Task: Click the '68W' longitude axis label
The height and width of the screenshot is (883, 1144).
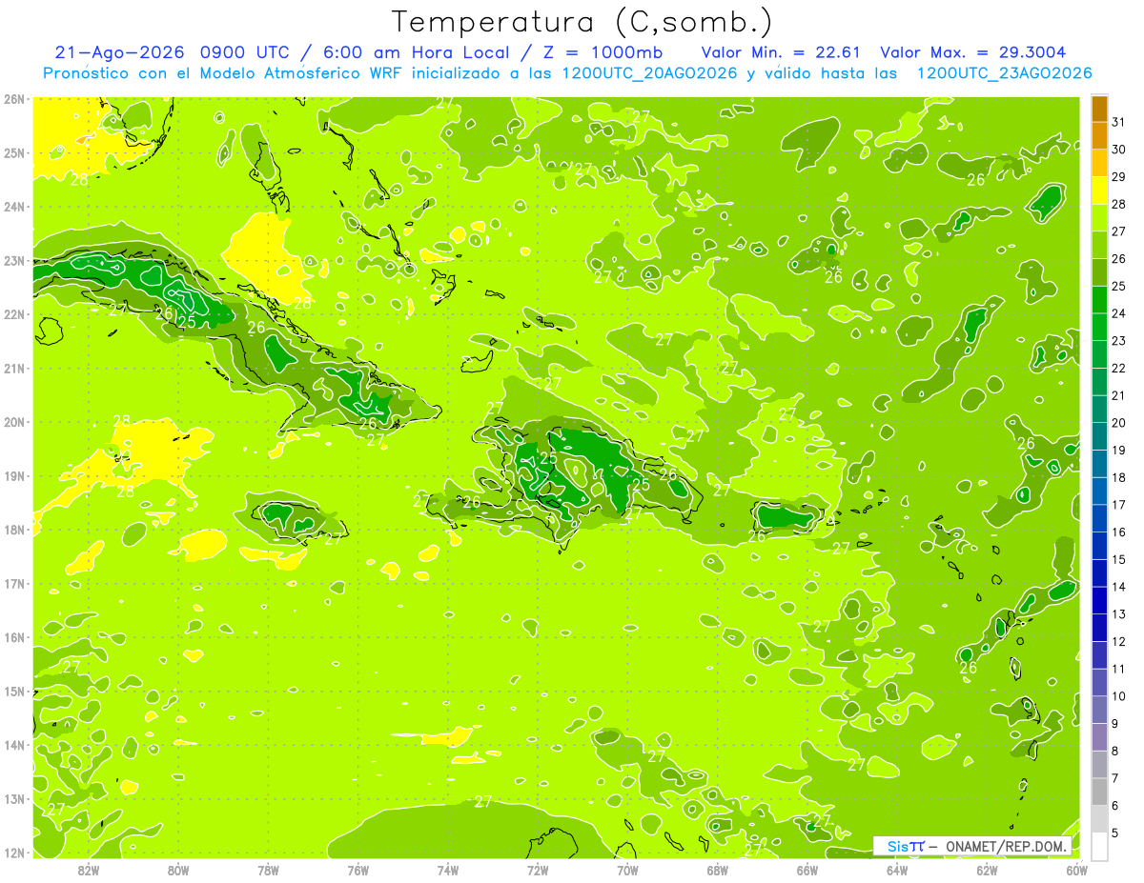Action: click(717, 869)
